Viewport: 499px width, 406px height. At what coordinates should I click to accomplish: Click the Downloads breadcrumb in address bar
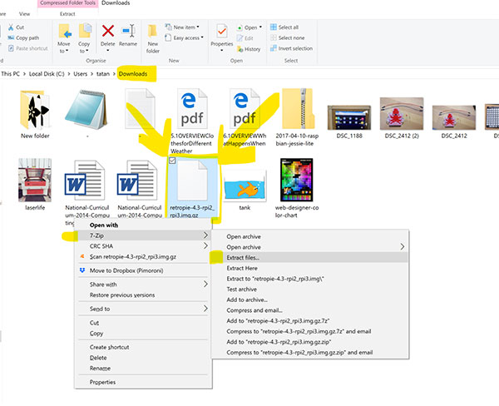tap(133, 74)
